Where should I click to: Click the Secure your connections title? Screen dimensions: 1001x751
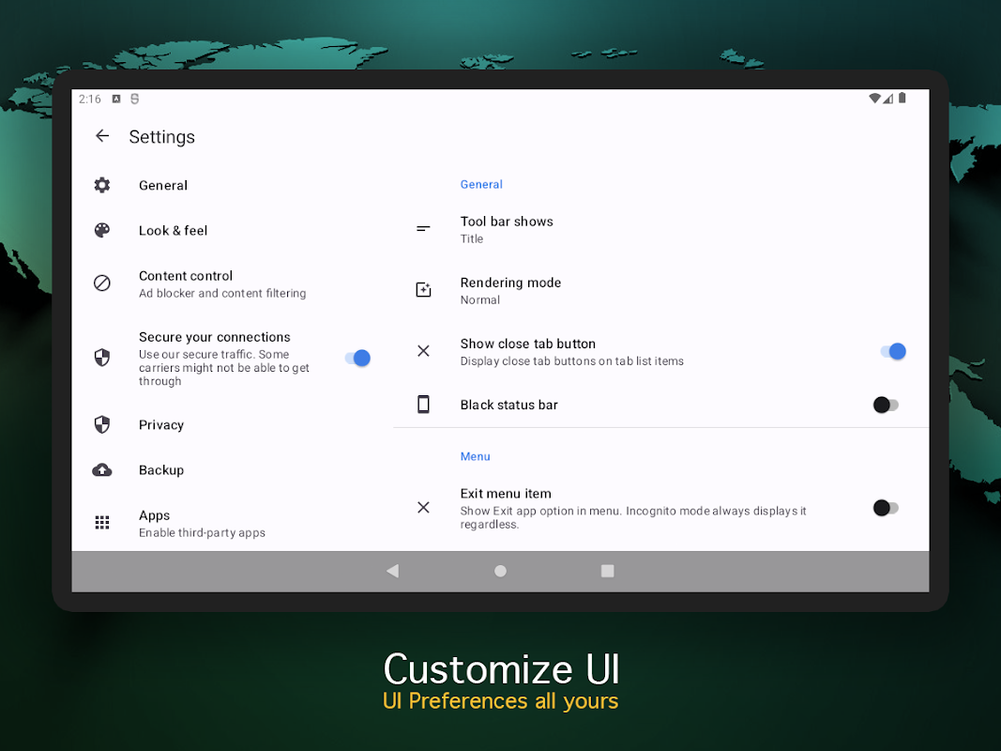[215, 337]
